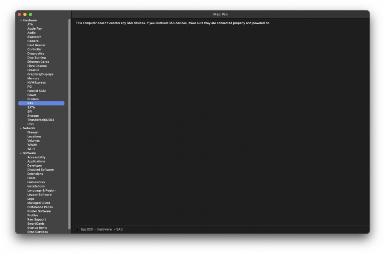Image resolution: width=385 pixels, height=254 pixels.
Task: Select SATA in the sidebar
Action: tap(31, 107)
